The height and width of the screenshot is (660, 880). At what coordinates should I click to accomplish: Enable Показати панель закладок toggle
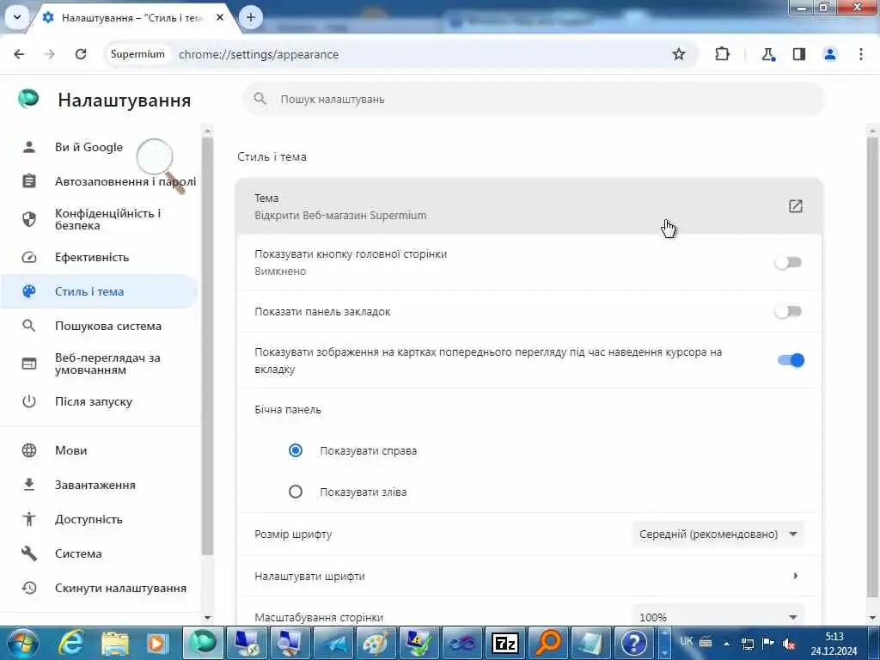pos(788,311)
